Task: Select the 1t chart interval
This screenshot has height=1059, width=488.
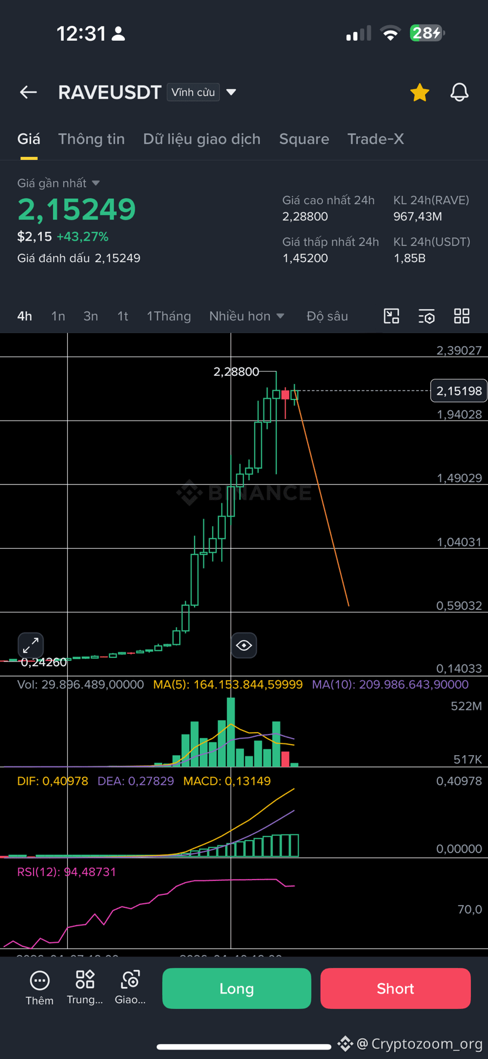Action: click(123, 316)
